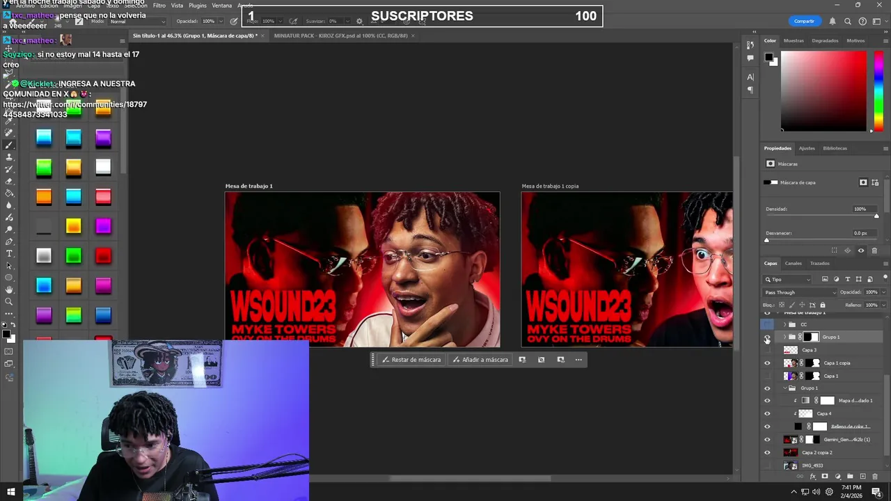Hide the Mapa de degradado 1 layer
Image resolution: width=891 pixels, height=501 pixels.
click(x=767, y=401)
